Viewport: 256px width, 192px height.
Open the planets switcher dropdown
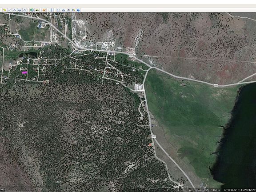point(44,10)
